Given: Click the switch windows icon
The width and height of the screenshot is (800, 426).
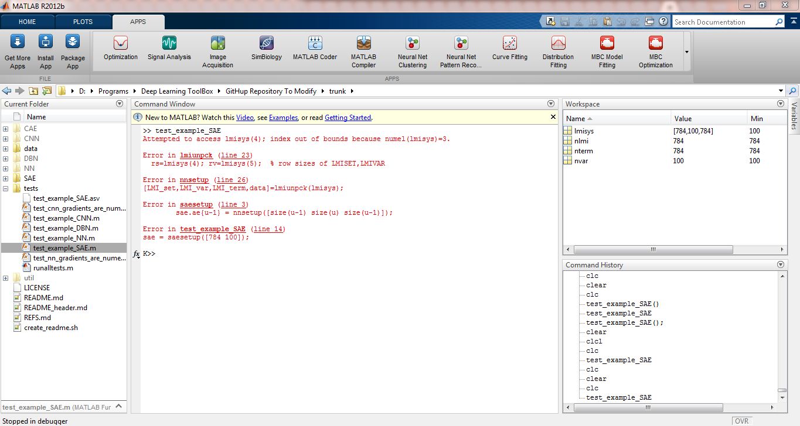Looking at the screenshot, I should point(649,22).
